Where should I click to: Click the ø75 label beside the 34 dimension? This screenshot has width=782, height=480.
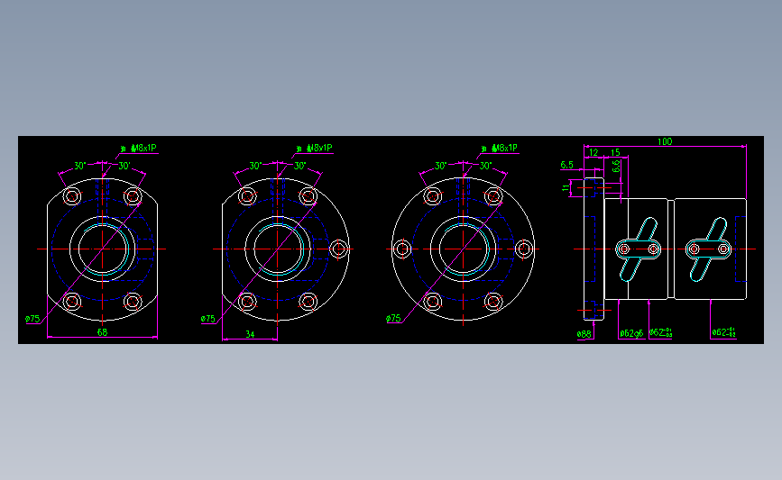(x=208, y=319)
